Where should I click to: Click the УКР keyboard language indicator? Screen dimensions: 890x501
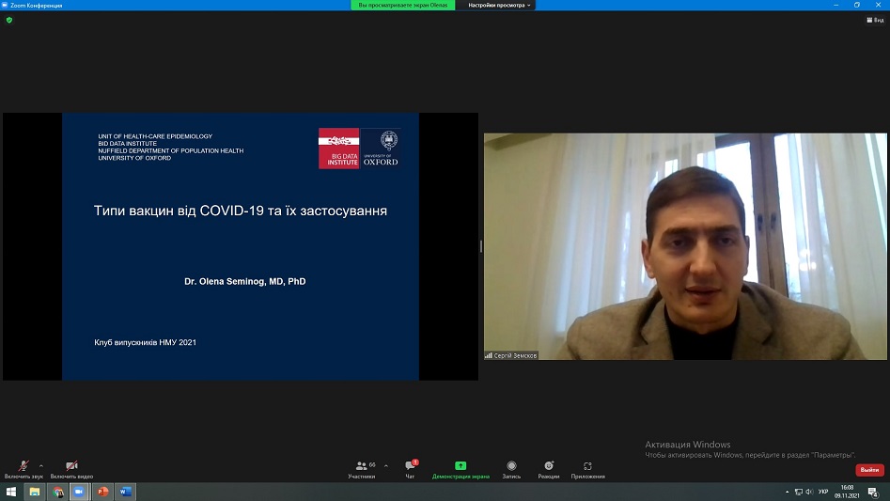(x=823, y=492)
